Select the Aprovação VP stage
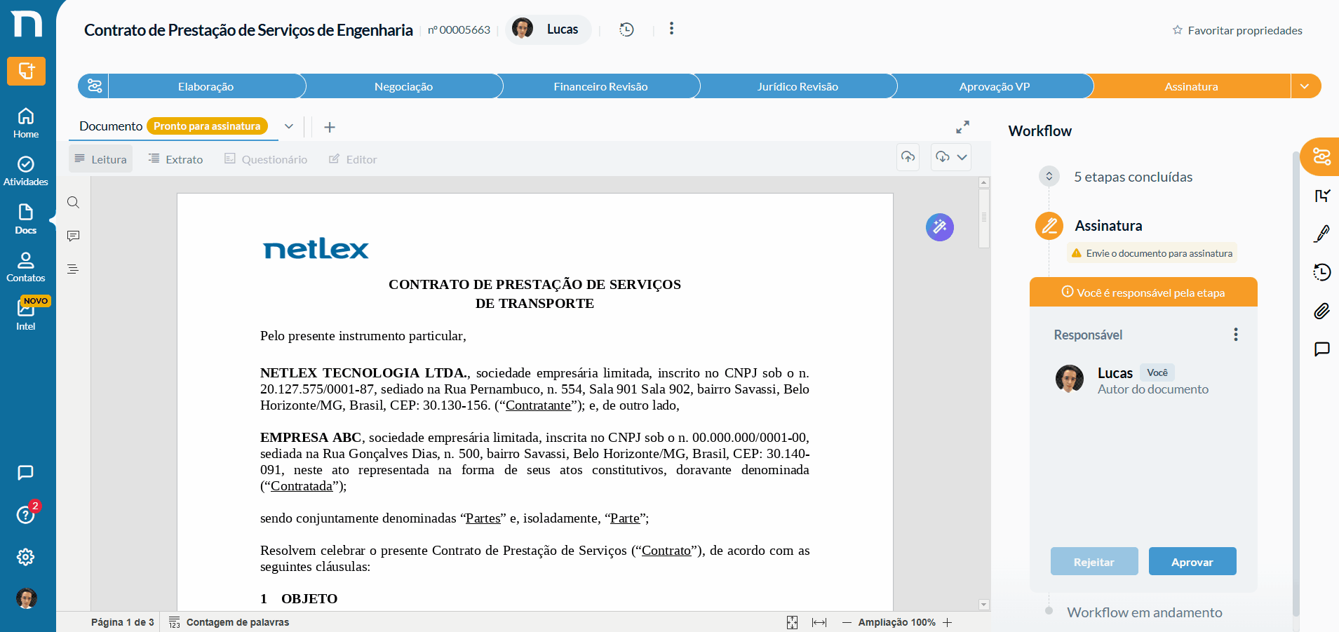The width and height of the screenshot is (1339, 632). pyautogui.click(x=995, y=86)
